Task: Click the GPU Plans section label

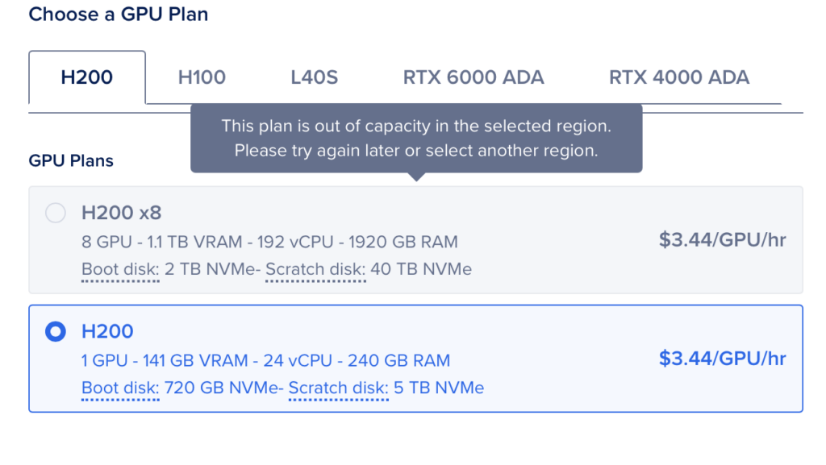Action: (71, 160)
